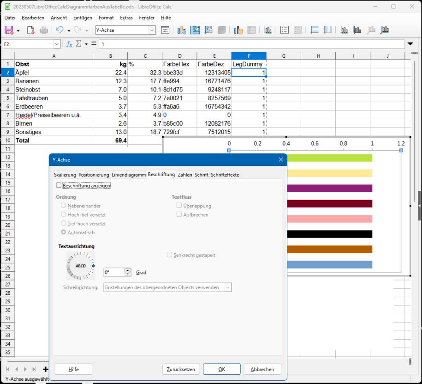
Task: Open the 'Einfügen' menu
Action: 83,18
